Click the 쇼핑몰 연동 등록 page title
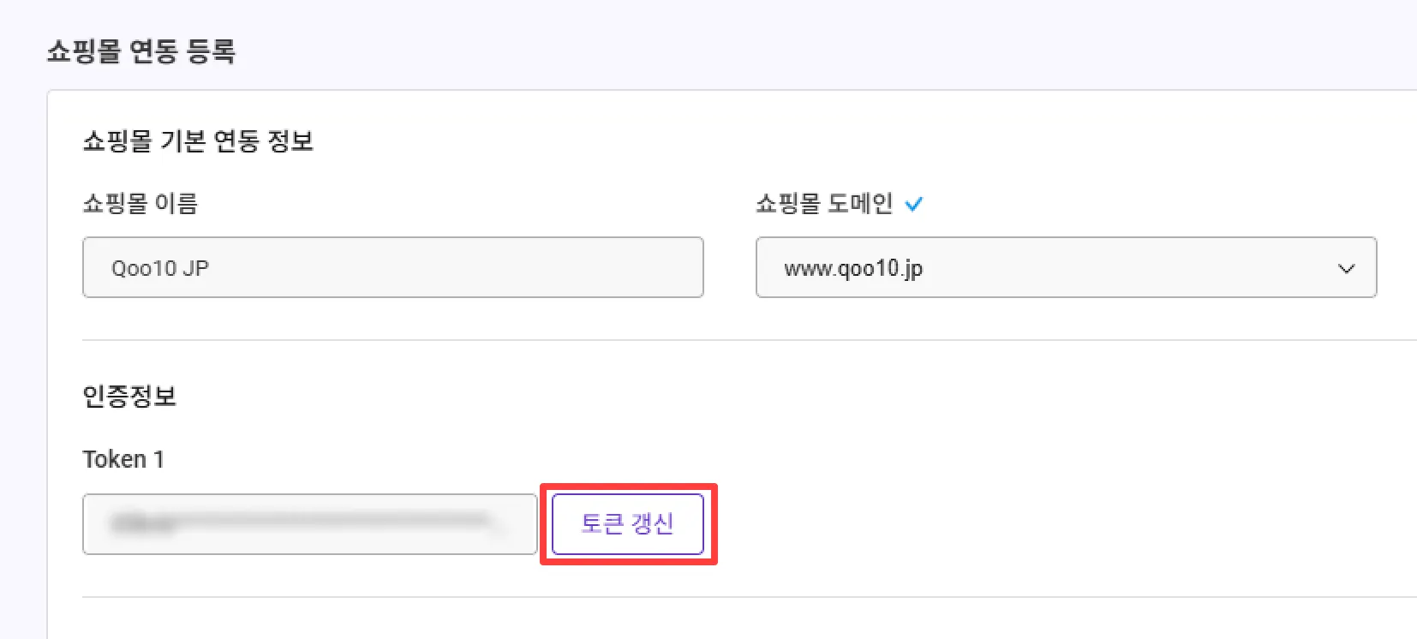The height and width of the screenshot is (639, 1417). [x=141, y=51]
